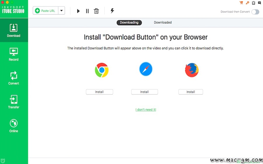Open the Record section in sidebar
This screenshot has height=164, width=263.
pyautogui.click(x=14, y=54)
